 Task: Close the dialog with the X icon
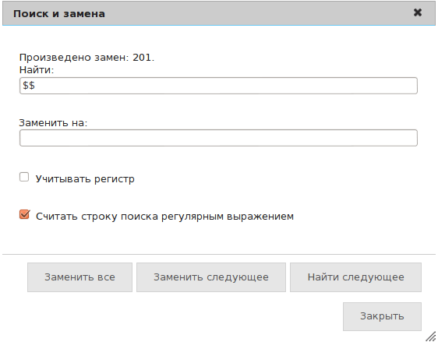click(417, 12)
